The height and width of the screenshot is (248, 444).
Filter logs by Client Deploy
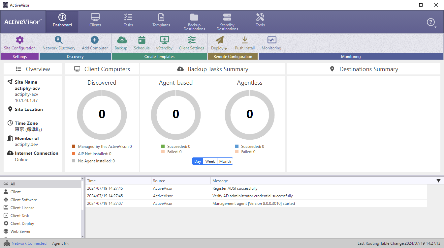tap(41, 224)
